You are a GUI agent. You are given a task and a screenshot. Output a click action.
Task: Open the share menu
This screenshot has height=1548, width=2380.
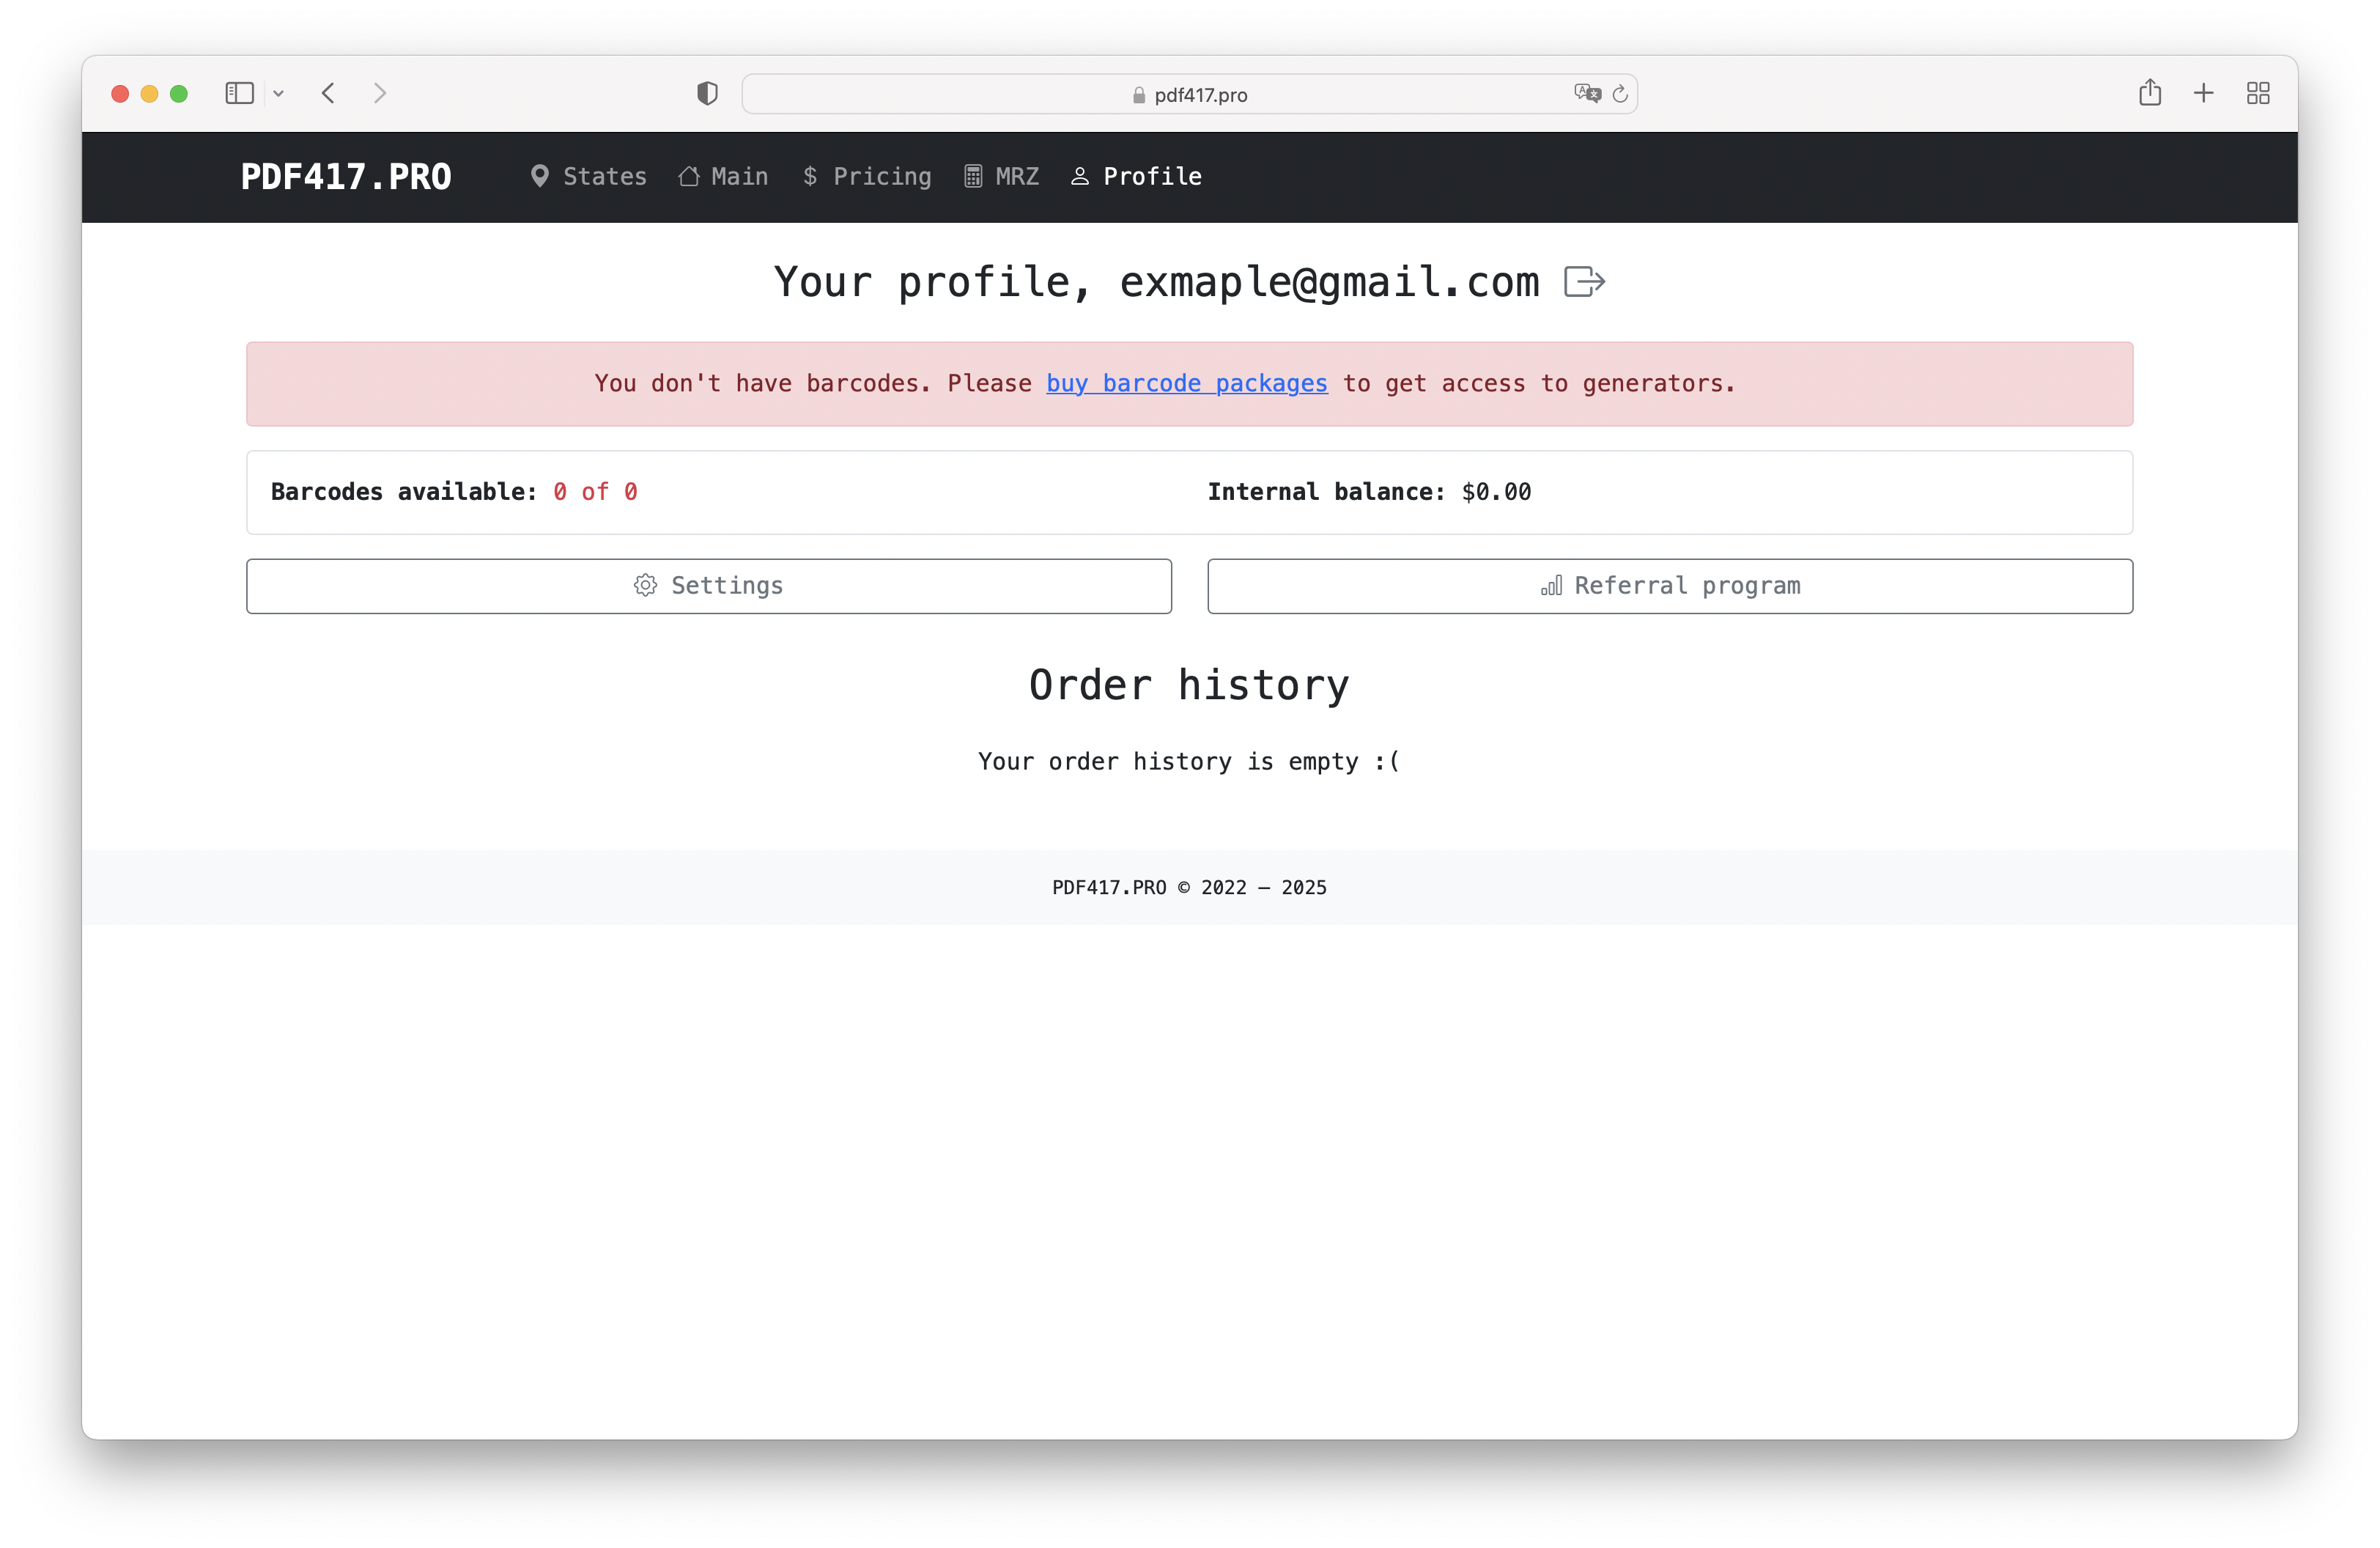2151,93
